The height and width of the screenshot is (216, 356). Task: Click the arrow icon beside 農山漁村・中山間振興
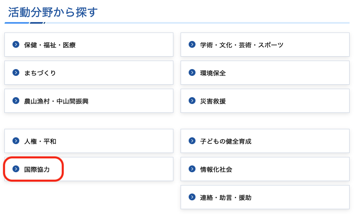16,101
